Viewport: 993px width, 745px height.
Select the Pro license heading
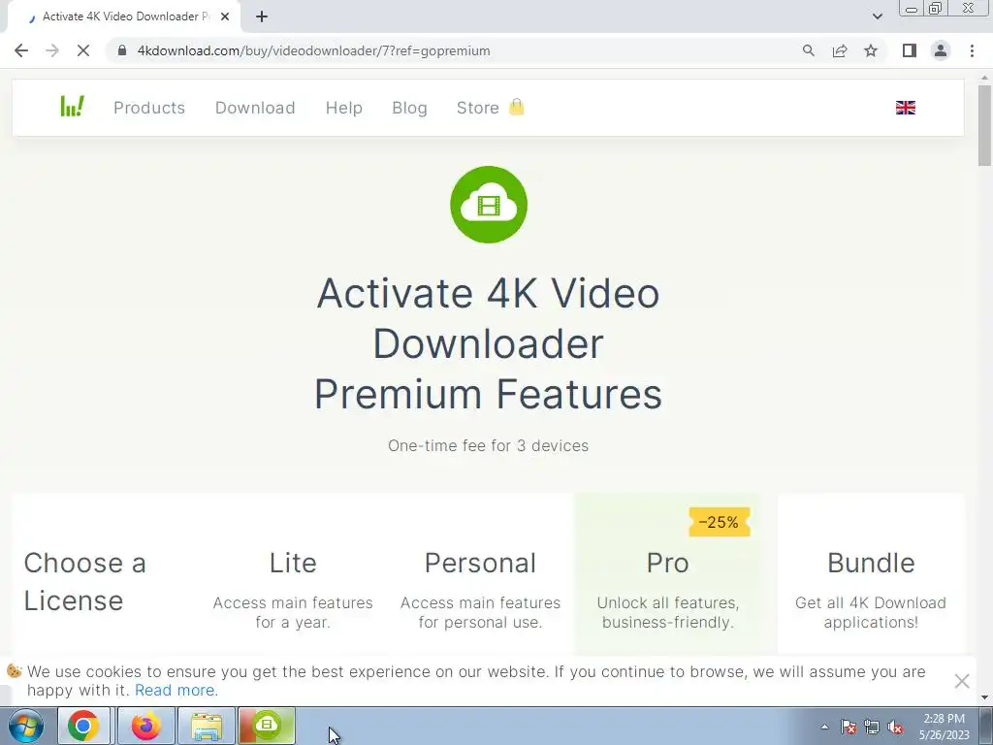(x=667, y=563)
